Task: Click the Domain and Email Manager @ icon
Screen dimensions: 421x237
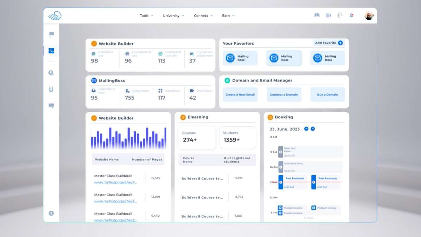Action: point(227,80)
